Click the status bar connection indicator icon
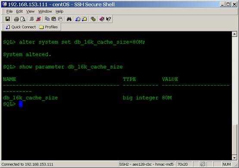Screen dimensions: 239x168 pos(203,165)
